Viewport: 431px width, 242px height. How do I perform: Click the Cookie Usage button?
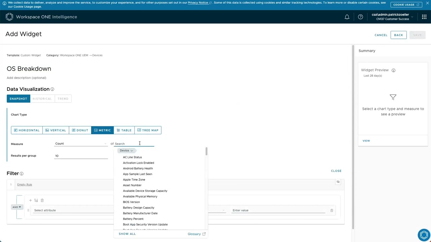406,5
